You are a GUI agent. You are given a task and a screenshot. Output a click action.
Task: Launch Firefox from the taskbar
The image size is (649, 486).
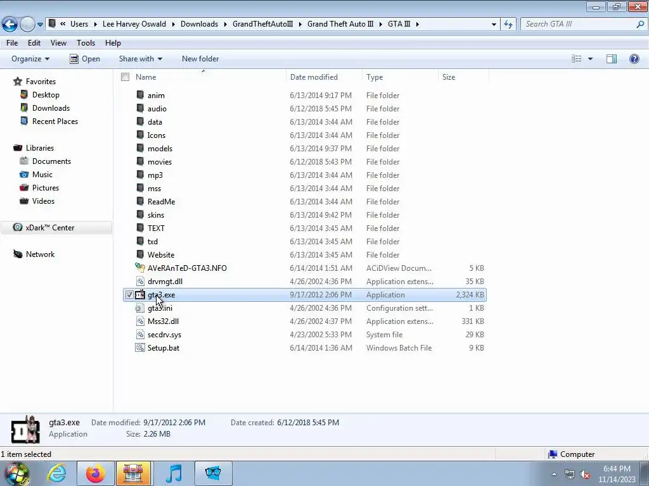[x=95, y=473]
